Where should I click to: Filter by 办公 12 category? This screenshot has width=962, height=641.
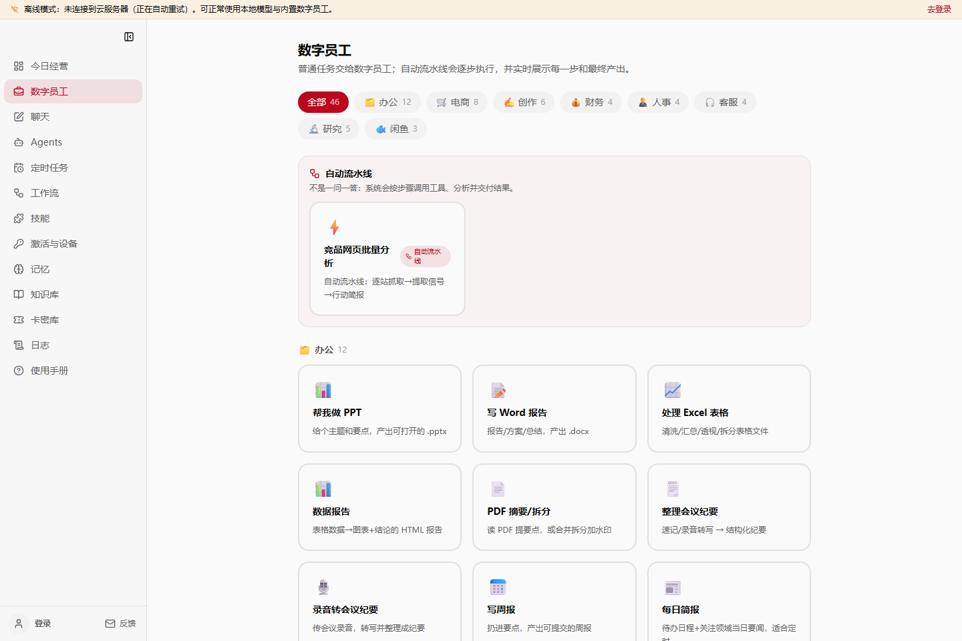click(x=387, y=102)
